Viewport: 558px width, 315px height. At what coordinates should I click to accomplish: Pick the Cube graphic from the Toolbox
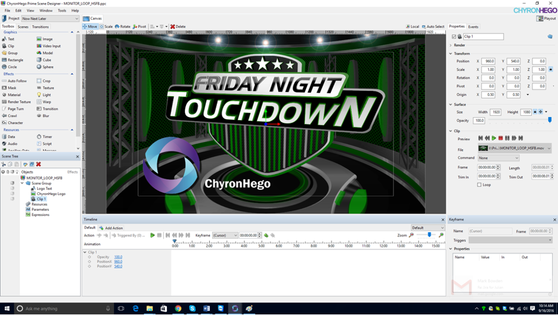pyautogui.click(x=44, y=60)
